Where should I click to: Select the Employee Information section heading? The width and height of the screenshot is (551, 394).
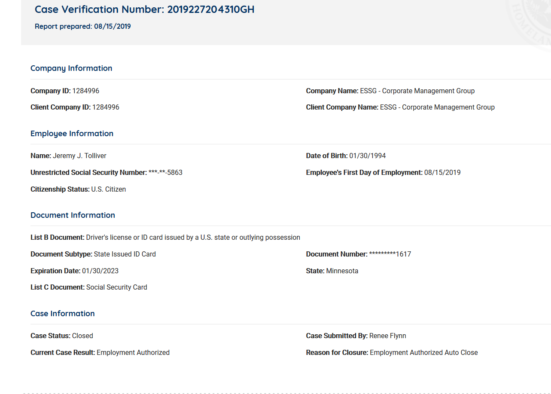(72, 134)
